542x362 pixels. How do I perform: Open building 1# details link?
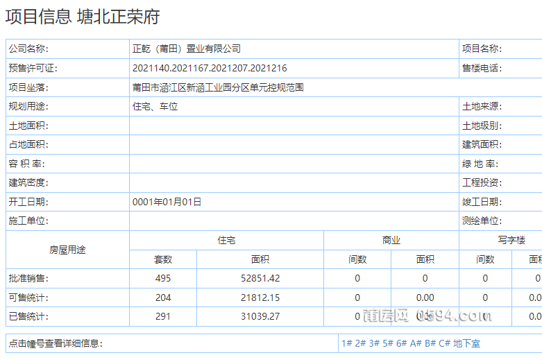(x=347, y=343)
